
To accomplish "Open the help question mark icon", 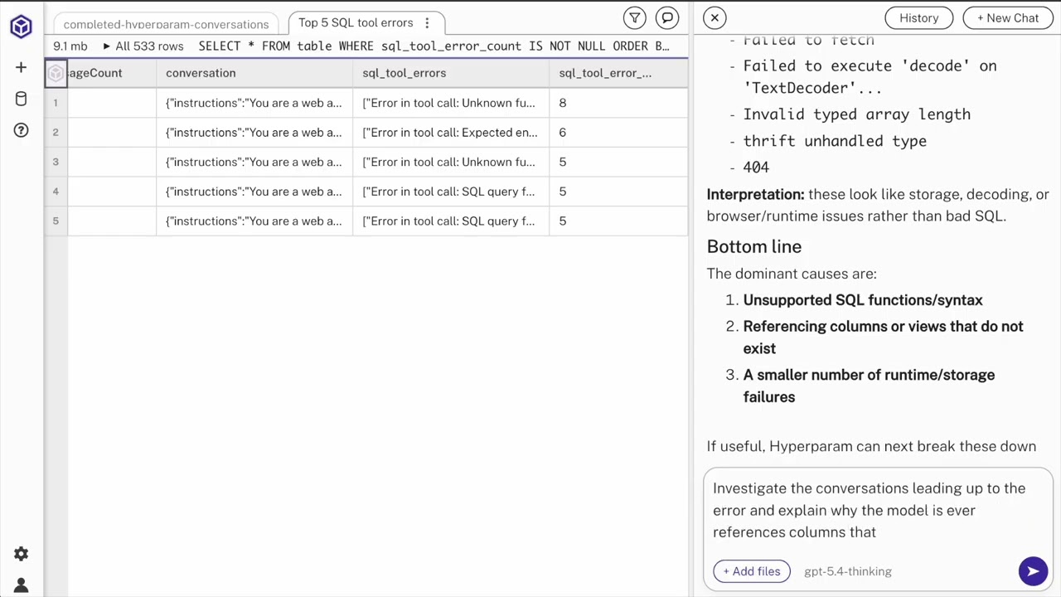I will [x=21, y=130].
